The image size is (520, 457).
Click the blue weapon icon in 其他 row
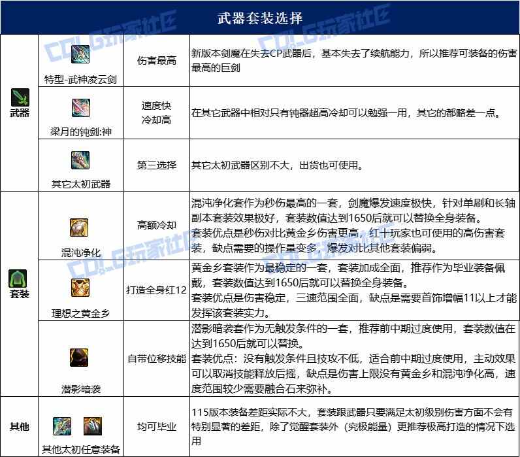click(x=62, y=426)
